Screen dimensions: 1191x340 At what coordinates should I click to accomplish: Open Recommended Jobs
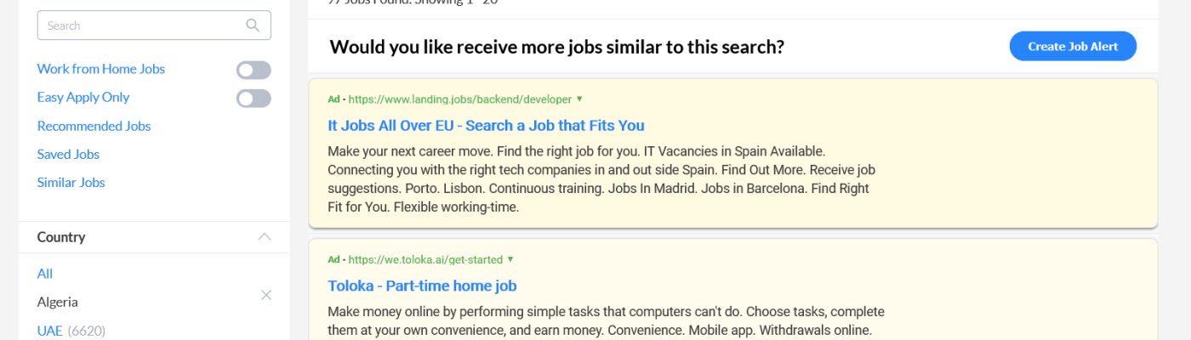coord(94,126)
